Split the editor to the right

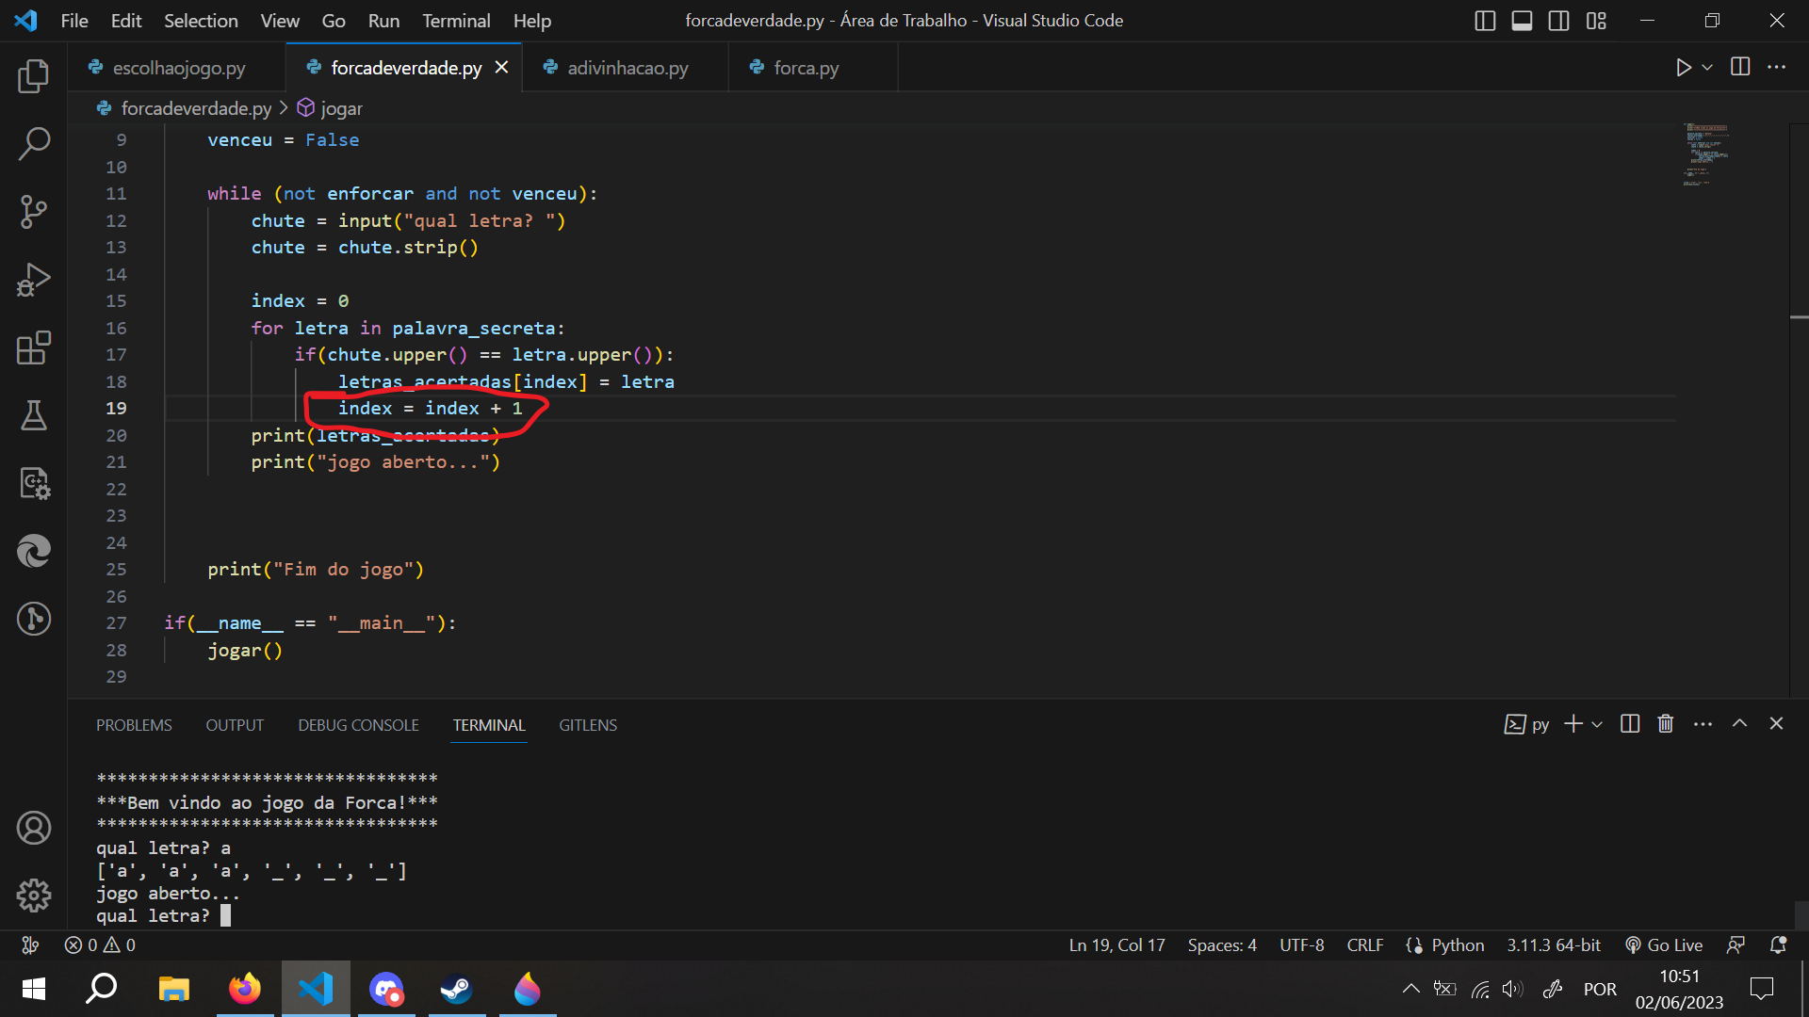pyautogui.click(x=1740, y=67)
